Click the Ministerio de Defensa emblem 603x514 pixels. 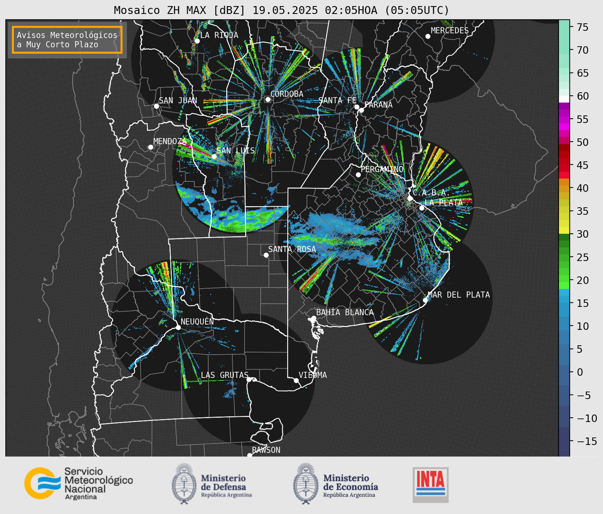tap(184, 484)
